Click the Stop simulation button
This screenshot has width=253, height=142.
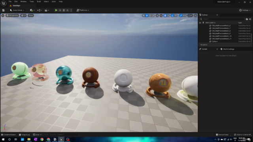point(64,10)
